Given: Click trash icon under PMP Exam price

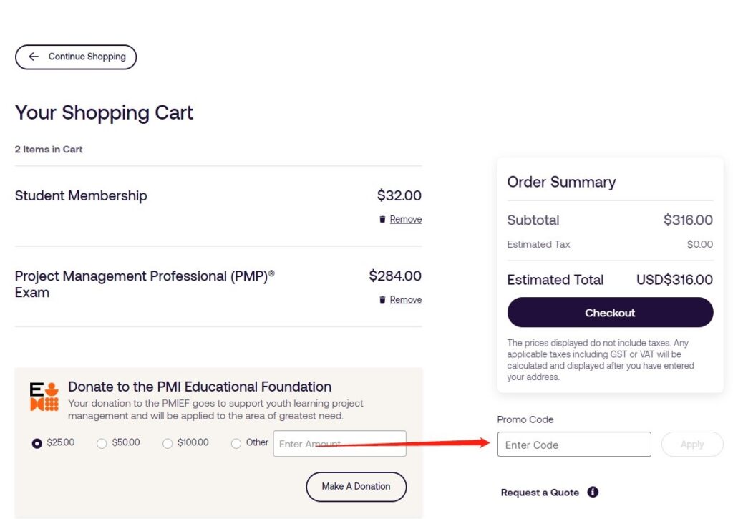Looking at the screenshot, I should (382, 300).
